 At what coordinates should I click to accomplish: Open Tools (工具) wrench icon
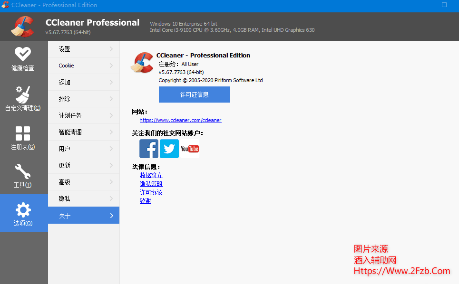pyautogui.click(x=22, y=171)
